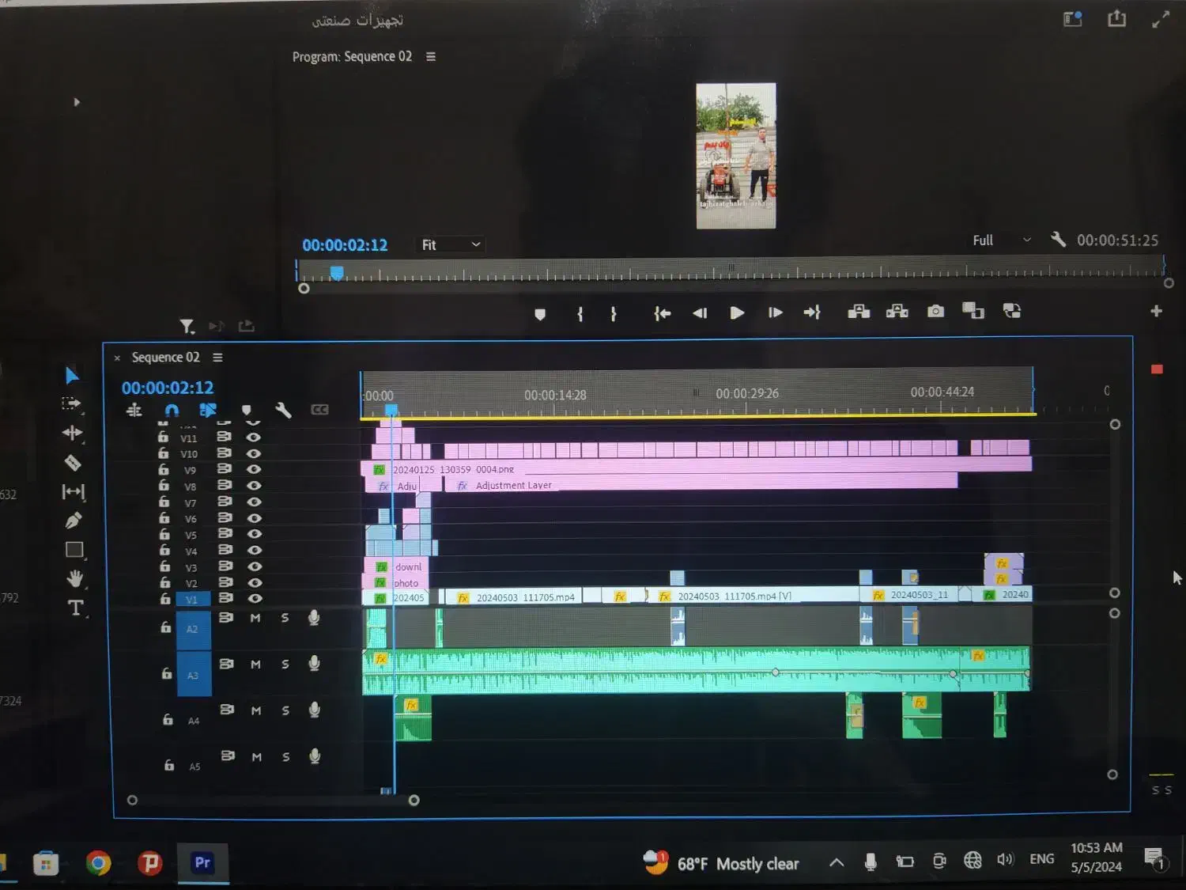Open the Full playback resolution dropdown
The height and width of the screenshot is (890, 1186).
click(x=1001, y=240)
